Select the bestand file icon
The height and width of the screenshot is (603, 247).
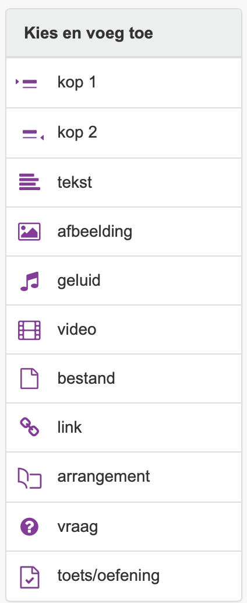pyautogui.click(x=29, y=379)
